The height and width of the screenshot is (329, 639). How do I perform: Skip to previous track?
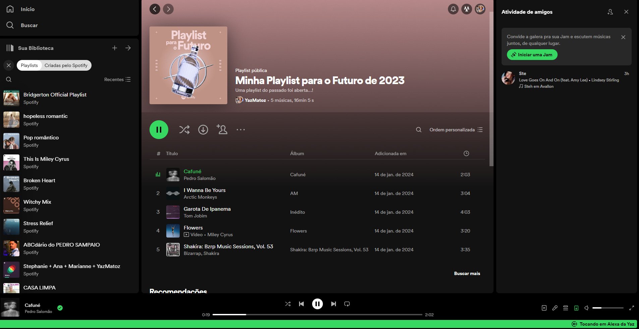point(301,304)
